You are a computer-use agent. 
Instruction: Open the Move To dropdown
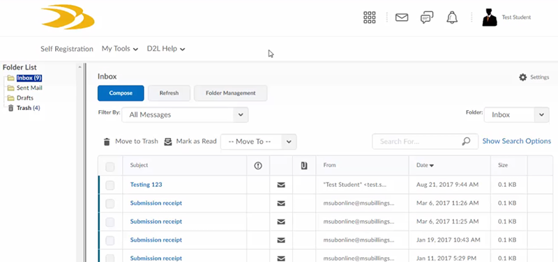[258, 142]
